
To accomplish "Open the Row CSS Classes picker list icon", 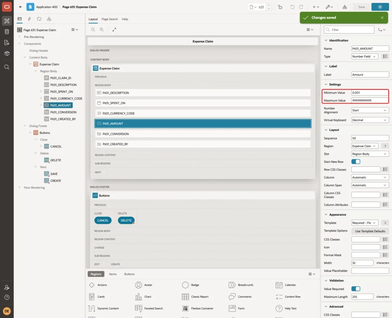I will (385, 169).
